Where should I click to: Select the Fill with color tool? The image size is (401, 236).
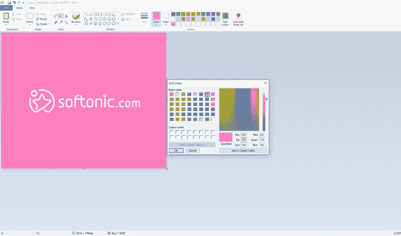click(61, 16)
